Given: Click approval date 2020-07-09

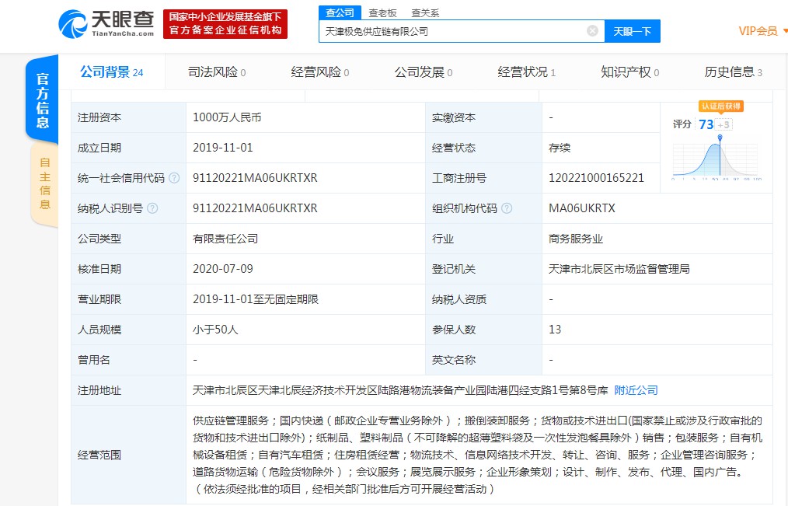Looking at the screenshot, I should [222, 269].
